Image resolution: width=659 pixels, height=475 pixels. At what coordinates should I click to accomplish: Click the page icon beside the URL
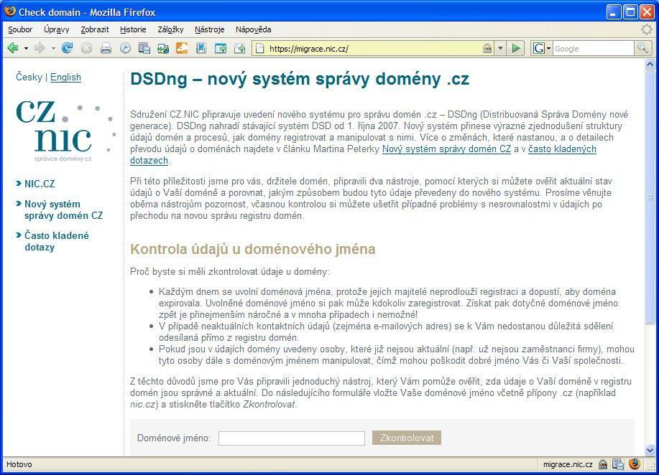260,49
